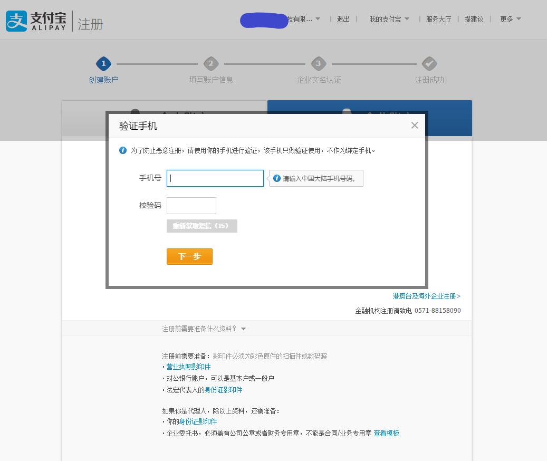Click the disabled 重新获取短信 countdown button
547x461 pixels.
(x=201, y=226)
